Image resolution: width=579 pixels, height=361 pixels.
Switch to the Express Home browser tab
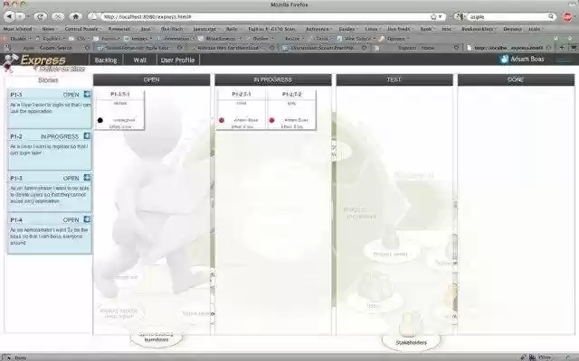(x=416, y=48)
